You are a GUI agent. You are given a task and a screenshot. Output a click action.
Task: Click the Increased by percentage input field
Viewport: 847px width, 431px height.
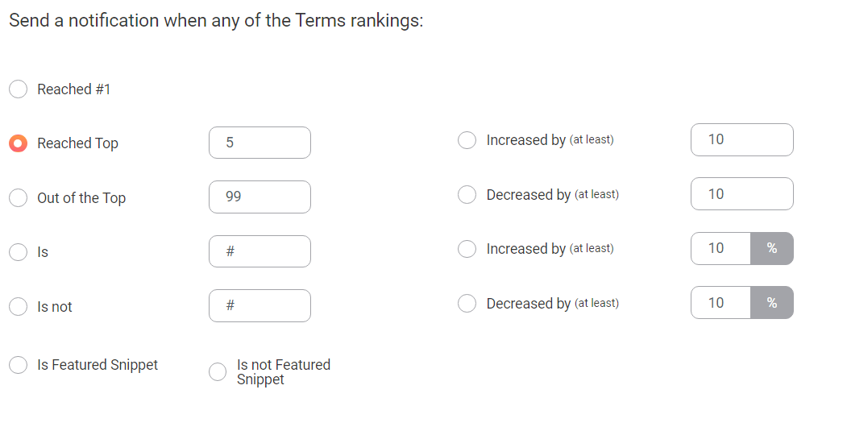720,248
